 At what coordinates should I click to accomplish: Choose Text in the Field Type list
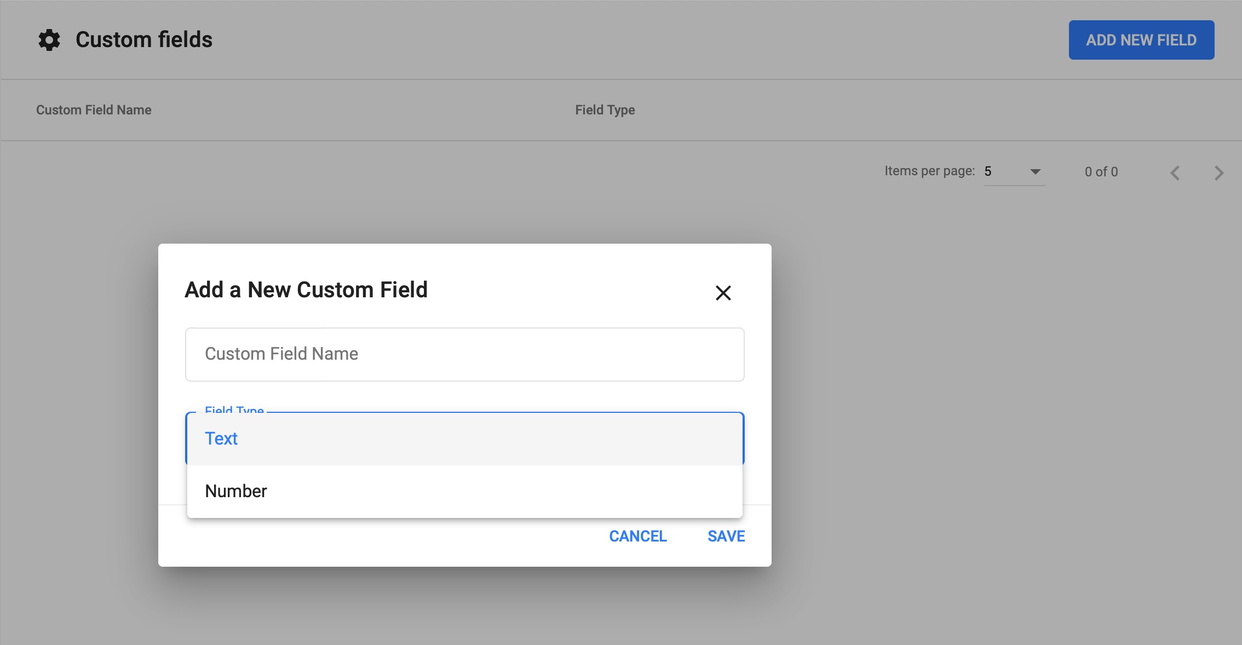464,439
